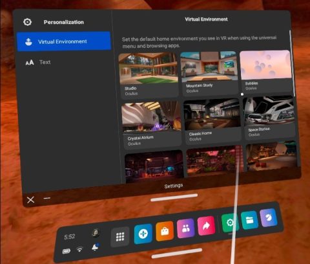Click the sailboat icon on Virtual Environment
This screenshot has height=264, width=310.
click(x=28, y=41)
